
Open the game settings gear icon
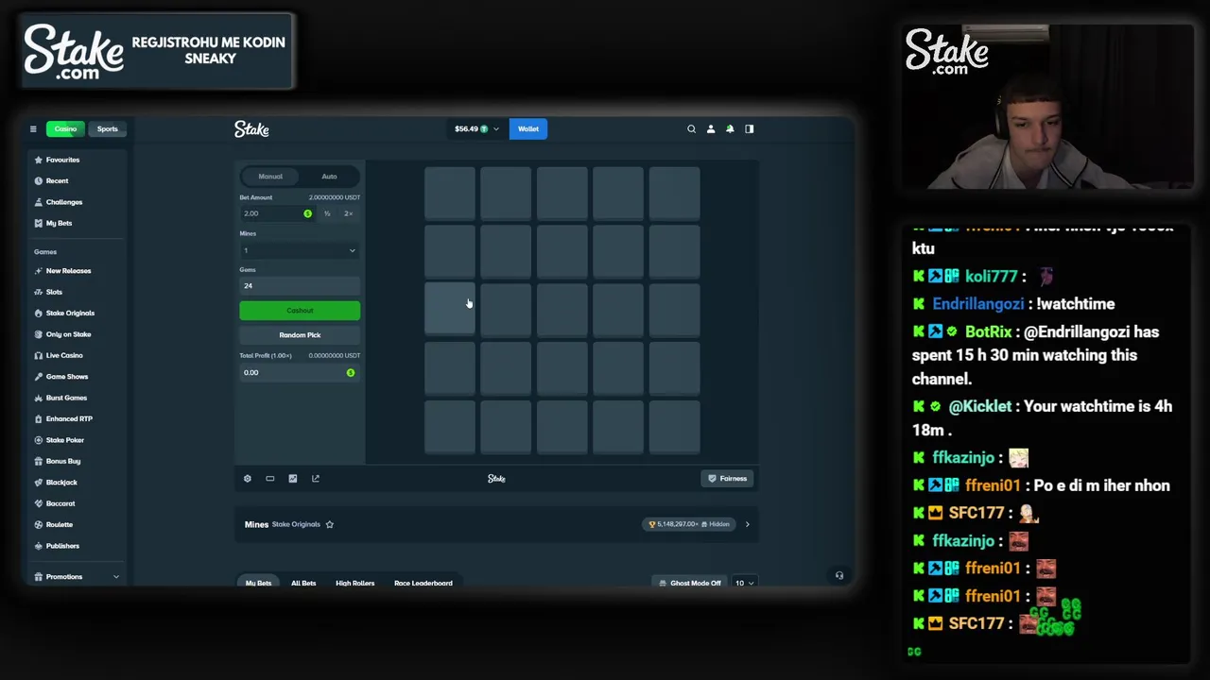pyautogui.click(x=248, y=479)
